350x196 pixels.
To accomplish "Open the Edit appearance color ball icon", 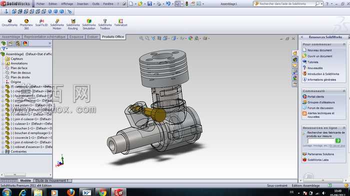I will tap(190, 38).
